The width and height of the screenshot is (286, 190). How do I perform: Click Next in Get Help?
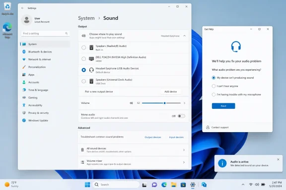(x=223, y=106)
